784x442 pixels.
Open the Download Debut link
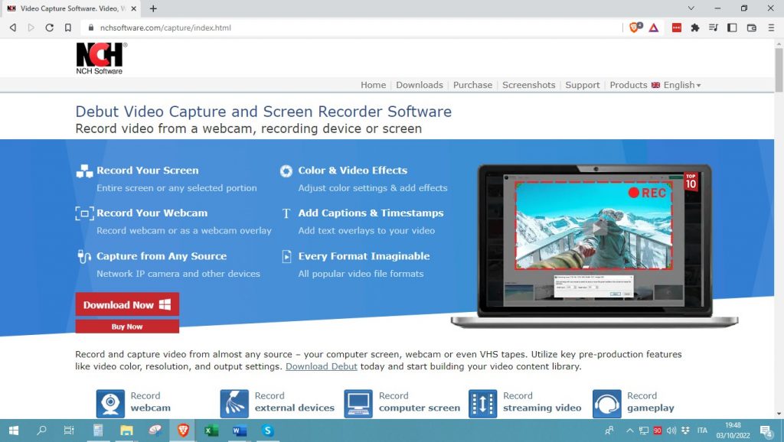[323, 366]
